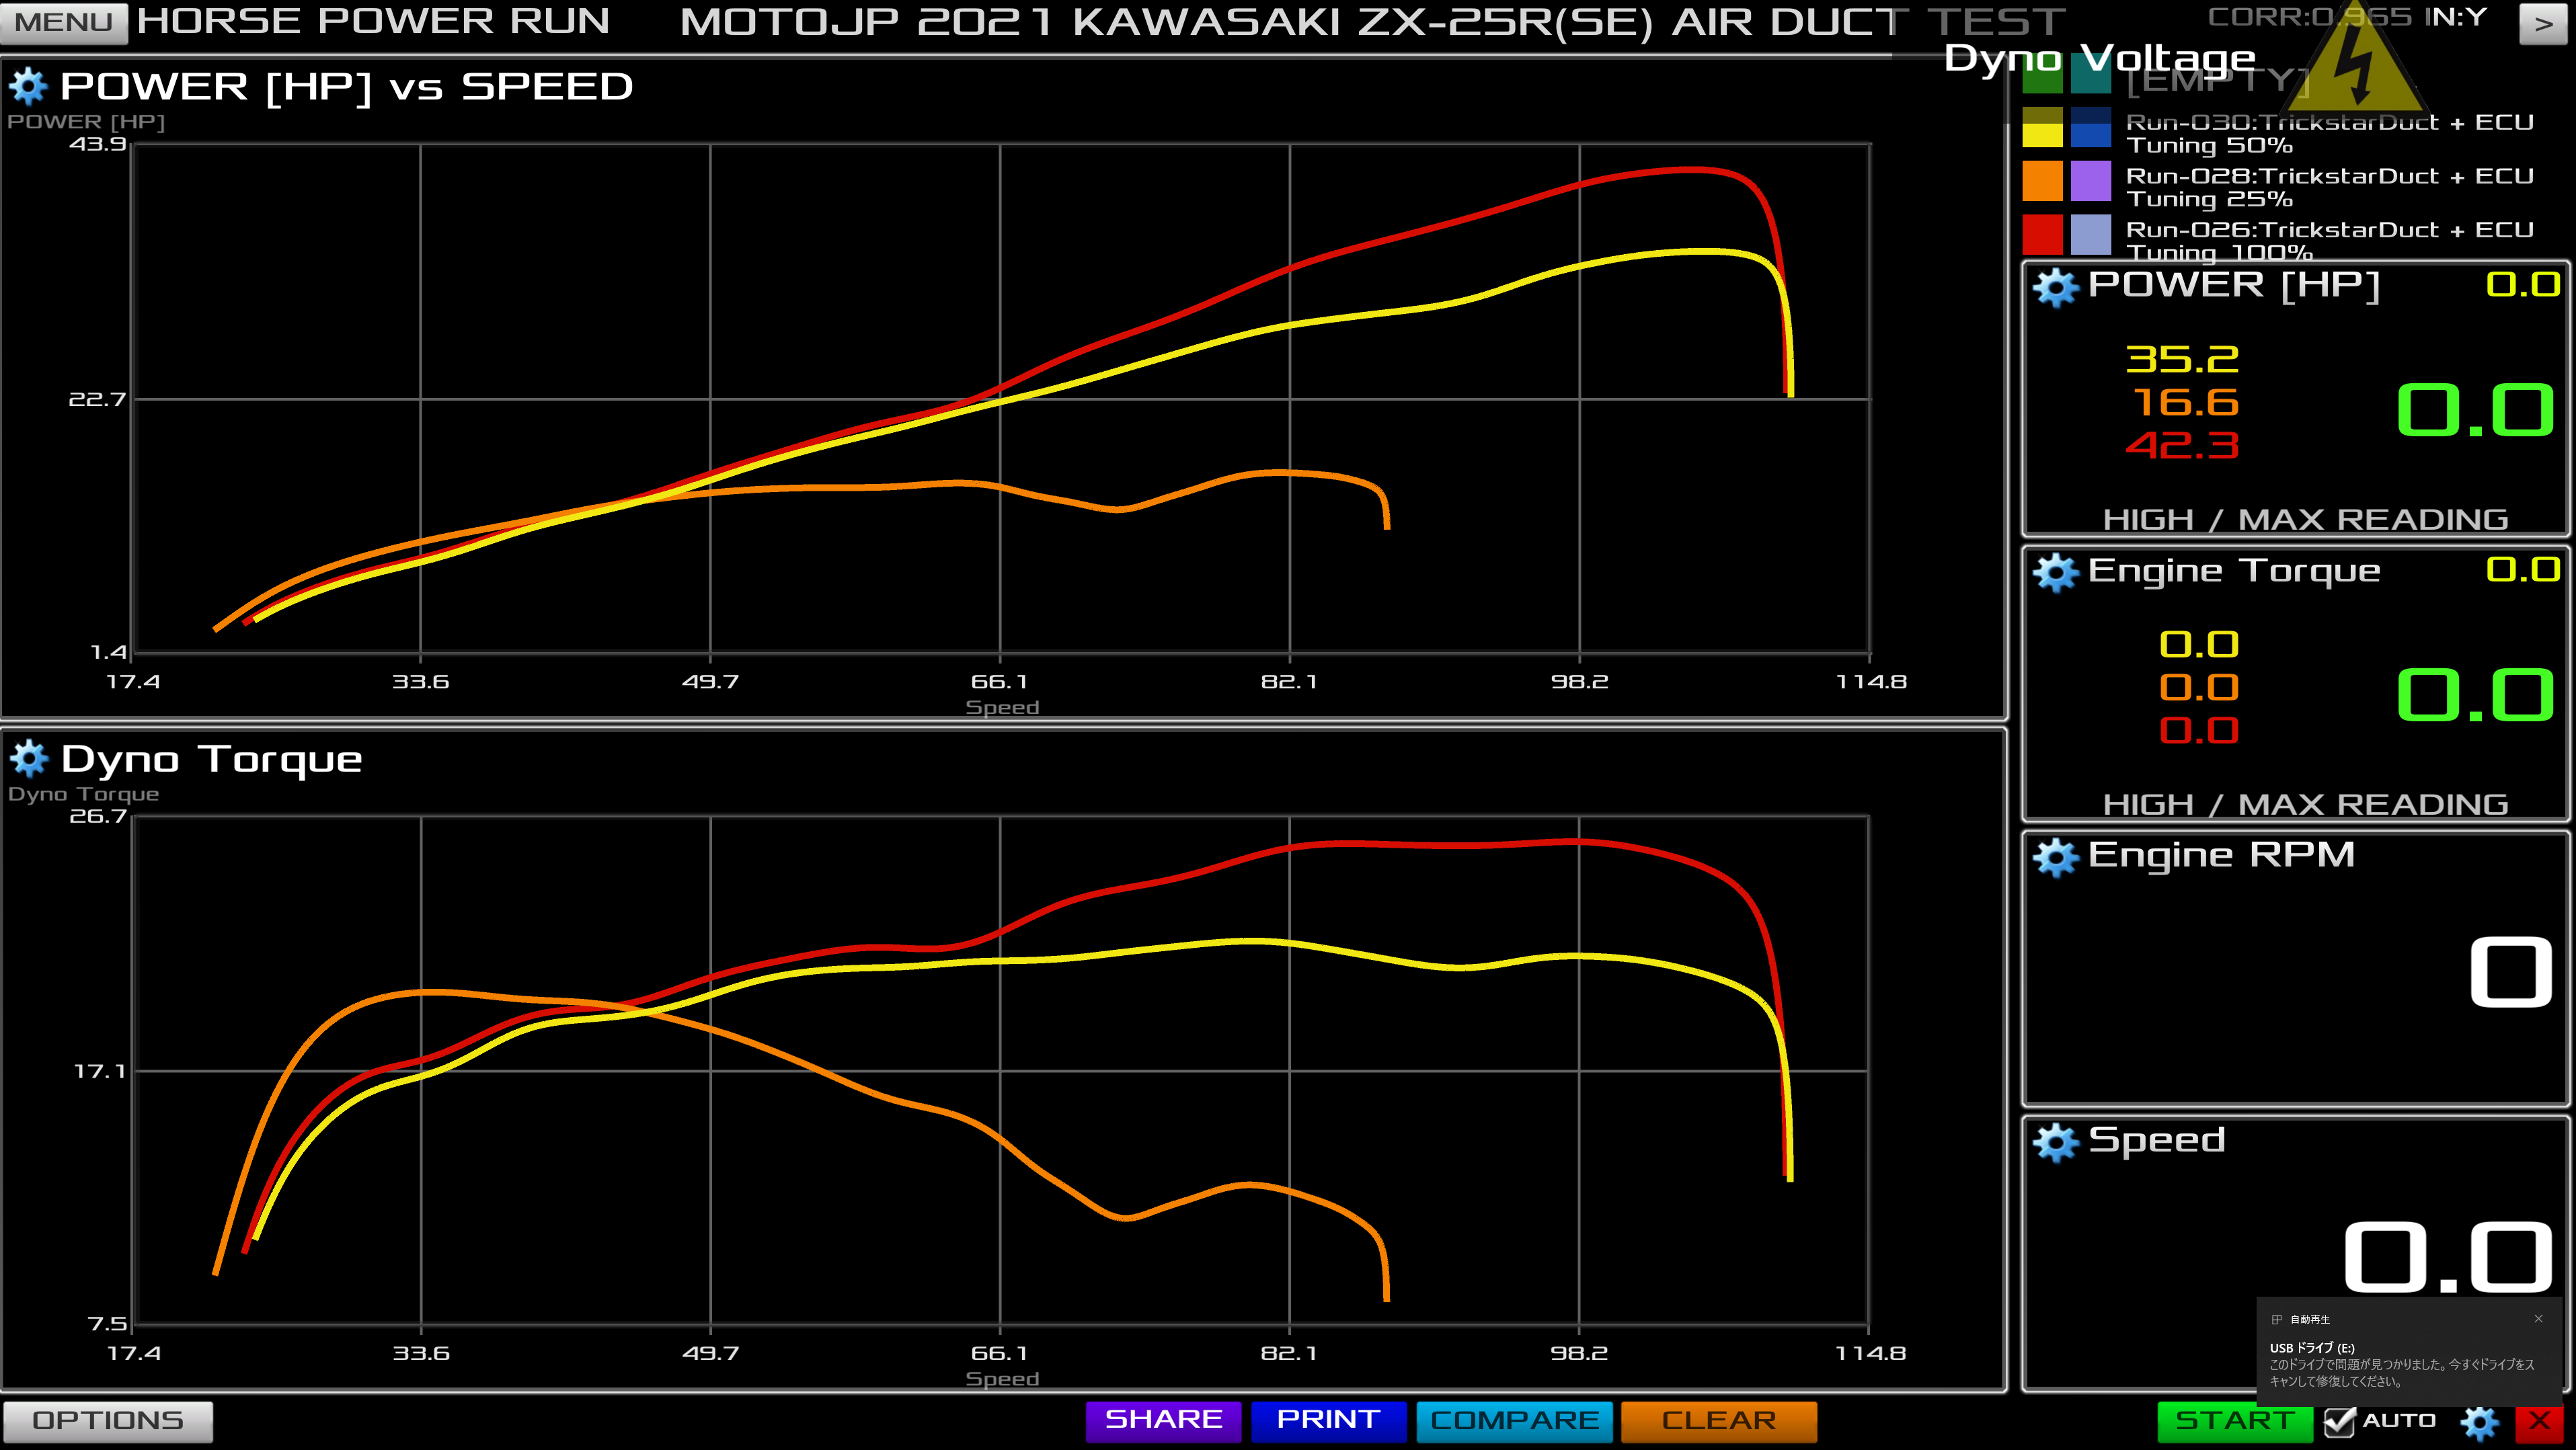The width and height of the screenshot is (2576, 1450).
Task: Click the PRINT button
Action: 1328,1421
